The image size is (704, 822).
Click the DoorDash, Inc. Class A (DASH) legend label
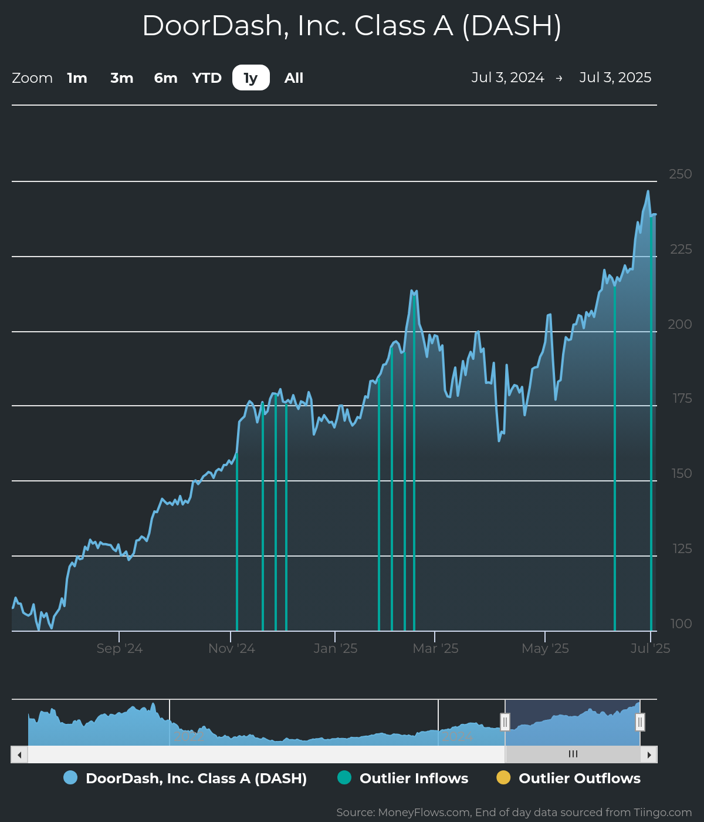pos(197,779)
